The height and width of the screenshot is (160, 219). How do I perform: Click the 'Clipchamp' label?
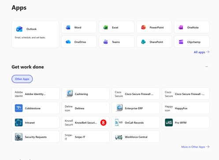194,42
